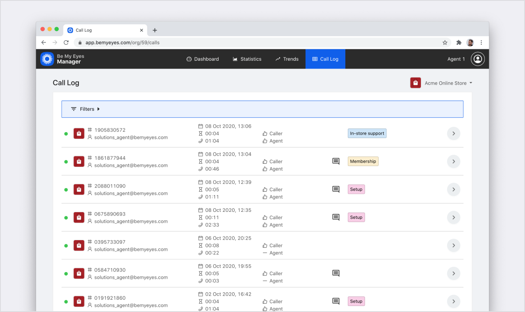Click call ID 0675890693
Image resolution: width=525 pixels, height=312 pixels.
[x=110, y=214]
